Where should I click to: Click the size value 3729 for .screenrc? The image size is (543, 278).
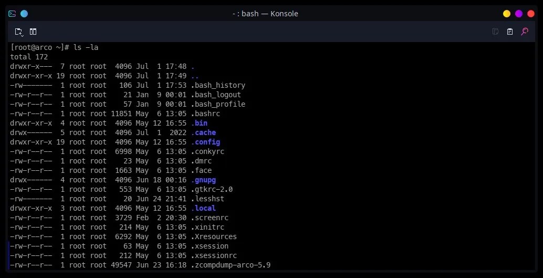pos(123,218)
